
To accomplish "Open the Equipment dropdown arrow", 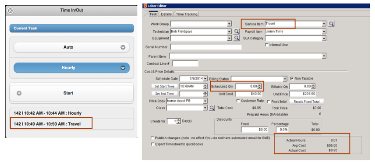I will click(230, 38).
